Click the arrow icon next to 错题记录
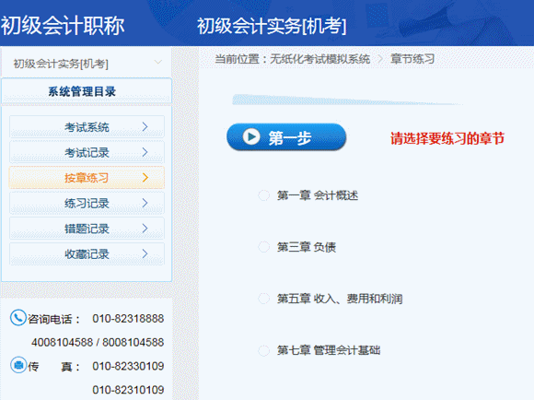This screenshot has height=400, width=534. click(x=145, y=229)
